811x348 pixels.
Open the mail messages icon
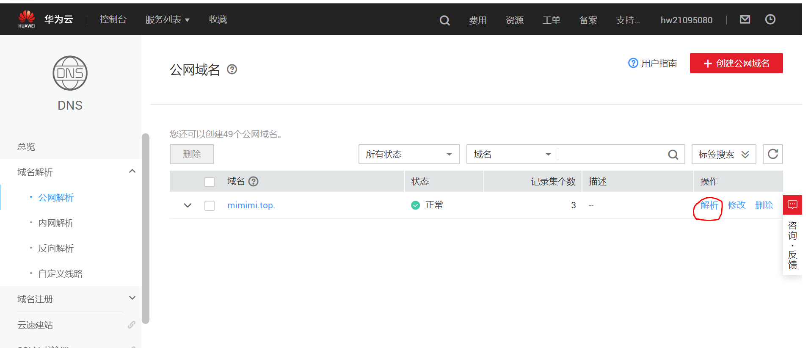point(745,19)
